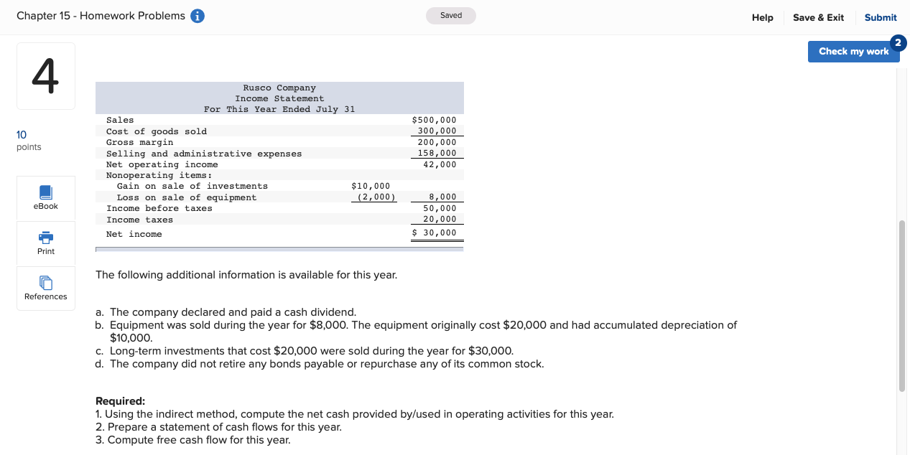Click the Submit button
The height and width of the screenshot is (455, 910).
click(x=881, y=17)
